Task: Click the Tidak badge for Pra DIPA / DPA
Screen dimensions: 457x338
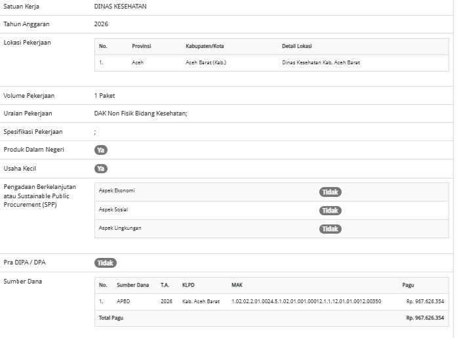Action: point(105,263)
